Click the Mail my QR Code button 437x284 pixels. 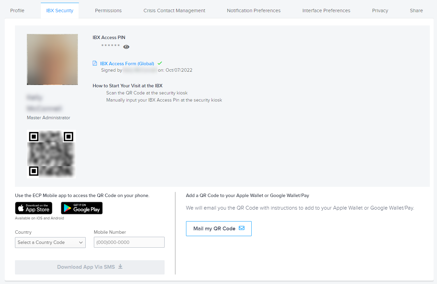[219, 229]
